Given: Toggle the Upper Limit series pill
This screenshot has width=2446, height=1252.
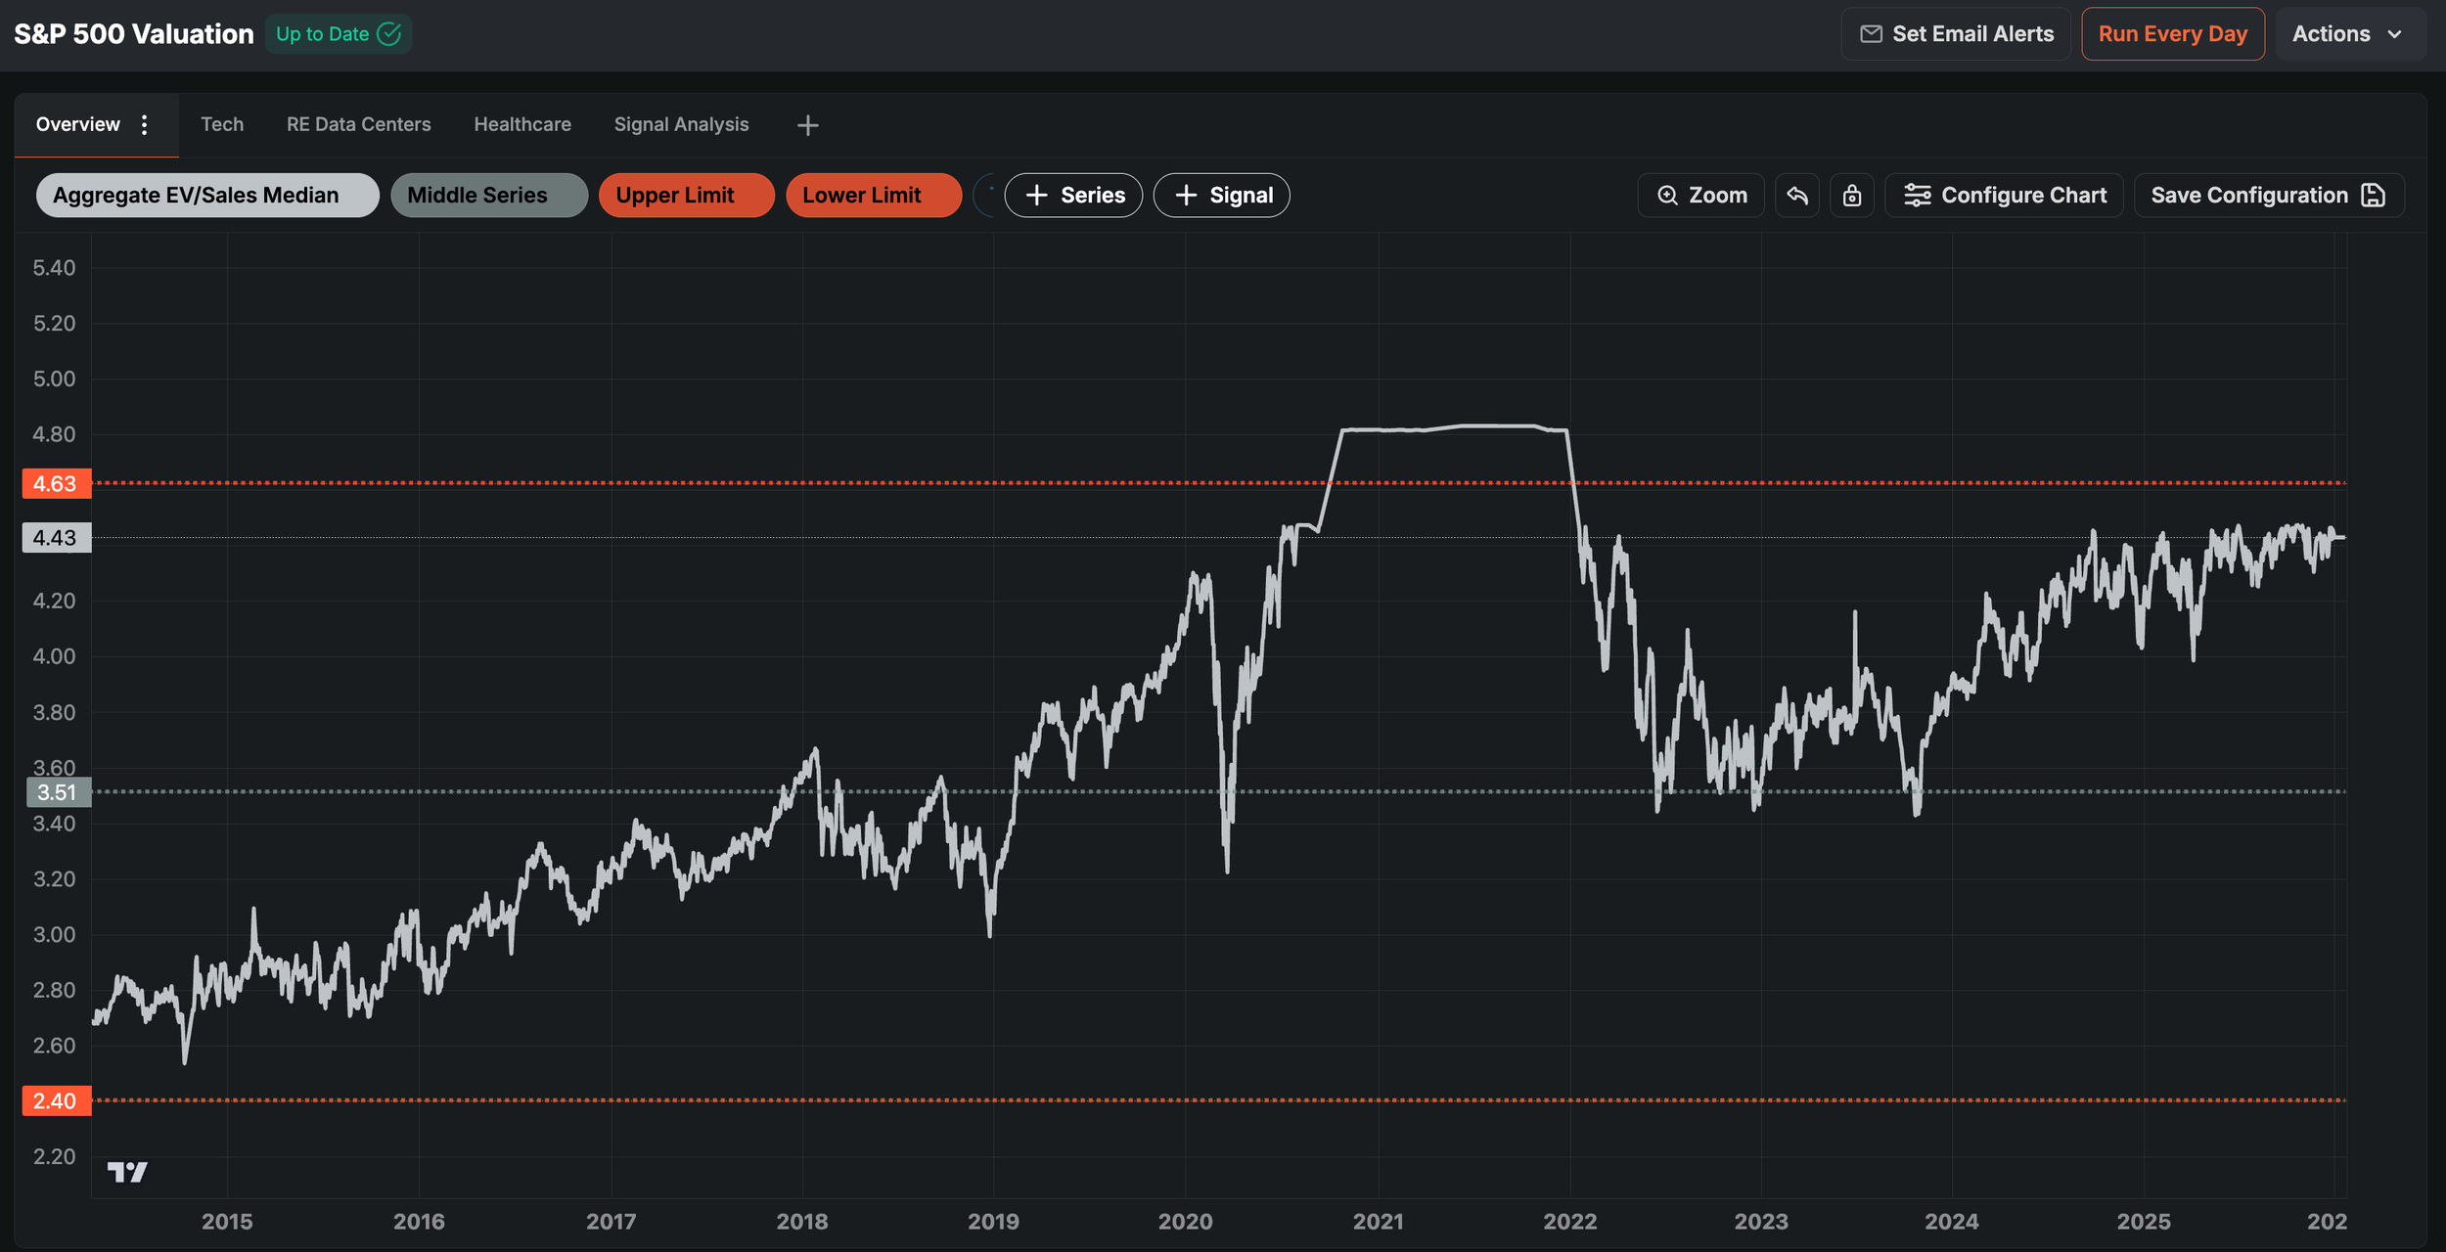Looking at the screenshot, I should [x=685, y=196].
